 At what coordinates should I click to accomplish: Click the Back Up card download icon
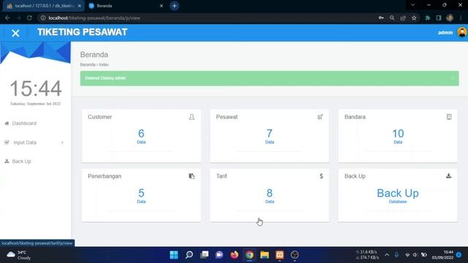[x=448, y=176]
